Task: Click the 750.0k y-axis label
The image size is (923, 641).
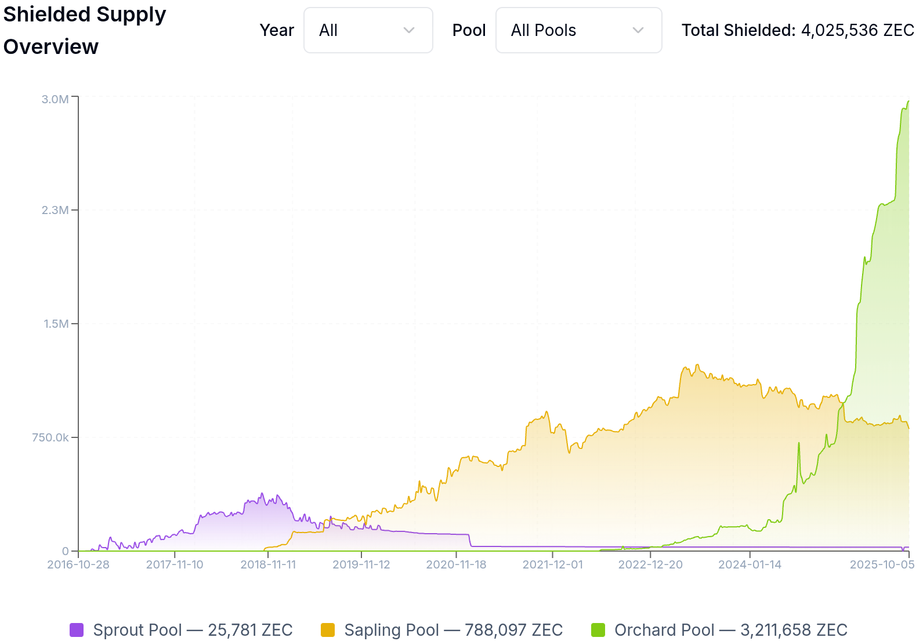Action: [50, 437]
